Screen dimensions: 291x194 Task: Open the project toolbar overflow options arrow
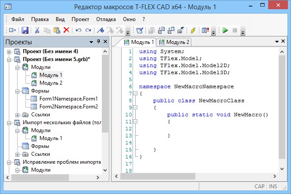coord(213,31)
